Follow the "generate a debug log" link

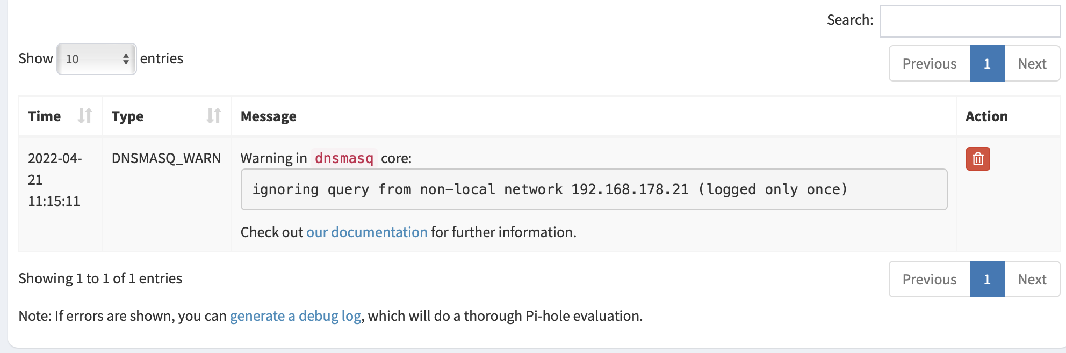click(x=295, y=316)
